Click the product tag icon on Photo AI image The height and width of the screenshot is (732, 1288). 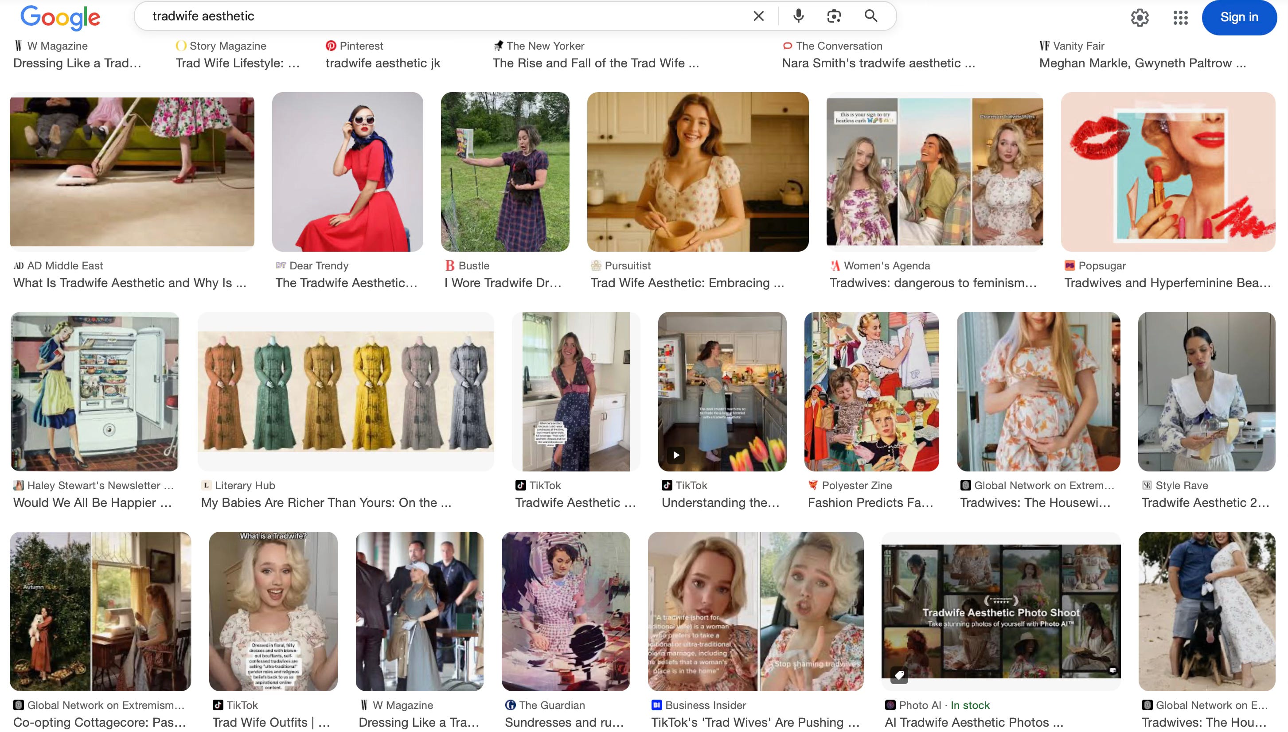pyautogui.click(x=899, y=675)
